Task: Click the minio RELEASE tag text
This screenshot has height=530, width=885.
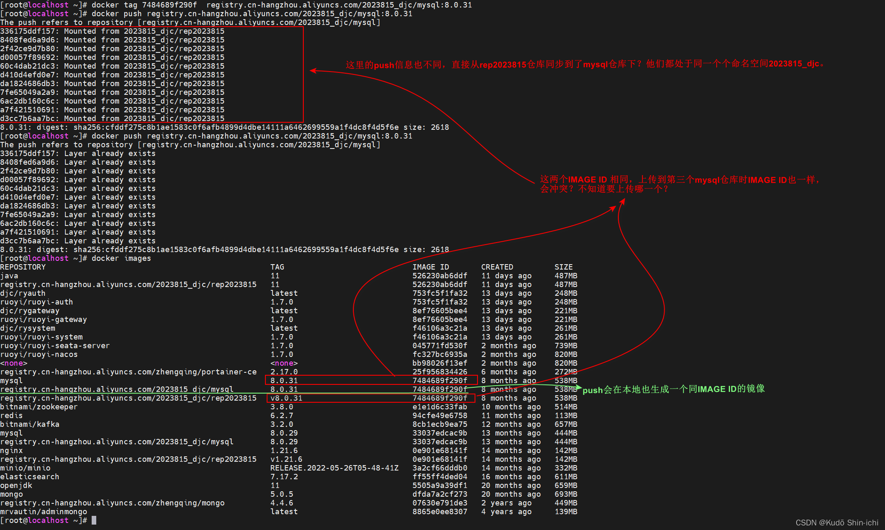Action: coord(334,468)
